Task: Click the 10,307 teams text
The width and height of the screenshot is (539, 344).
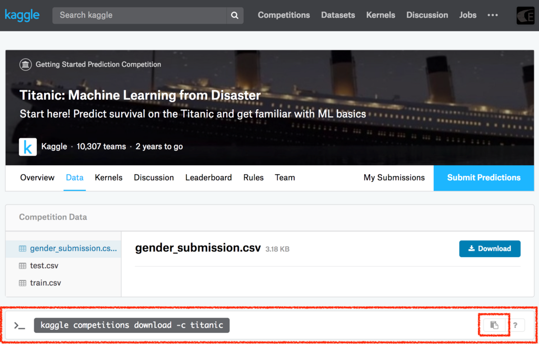Action: pos(101,147)
